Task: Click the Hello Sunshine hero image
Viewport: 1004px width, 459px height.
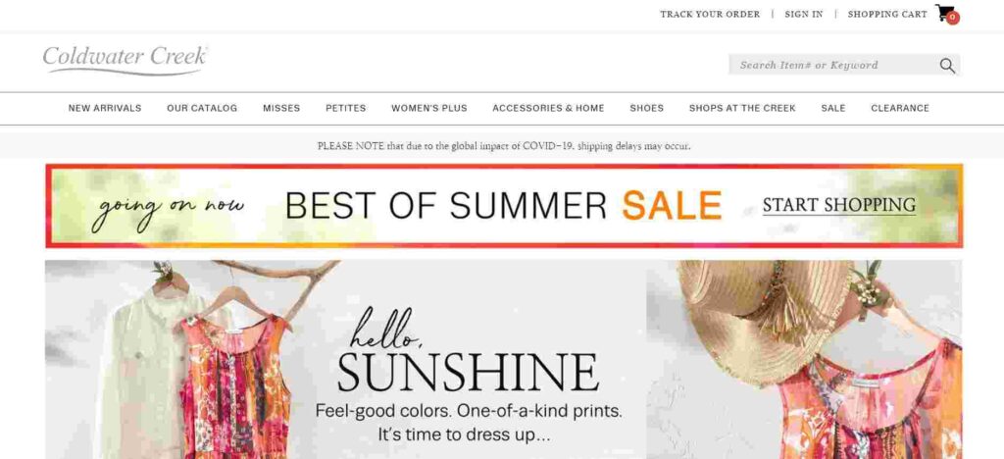Action: coord(503,359)
